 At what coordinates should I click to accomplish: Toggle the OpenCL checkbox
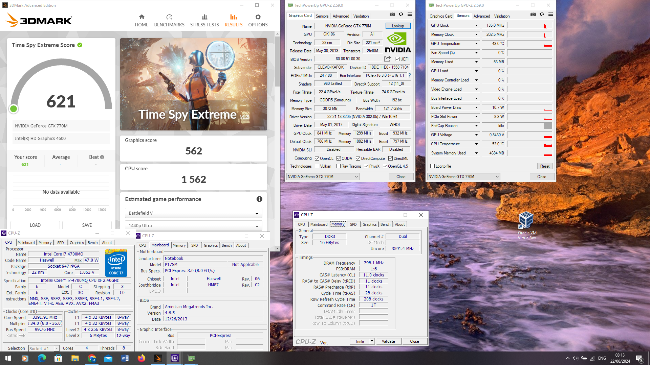(x=317, y=159)
